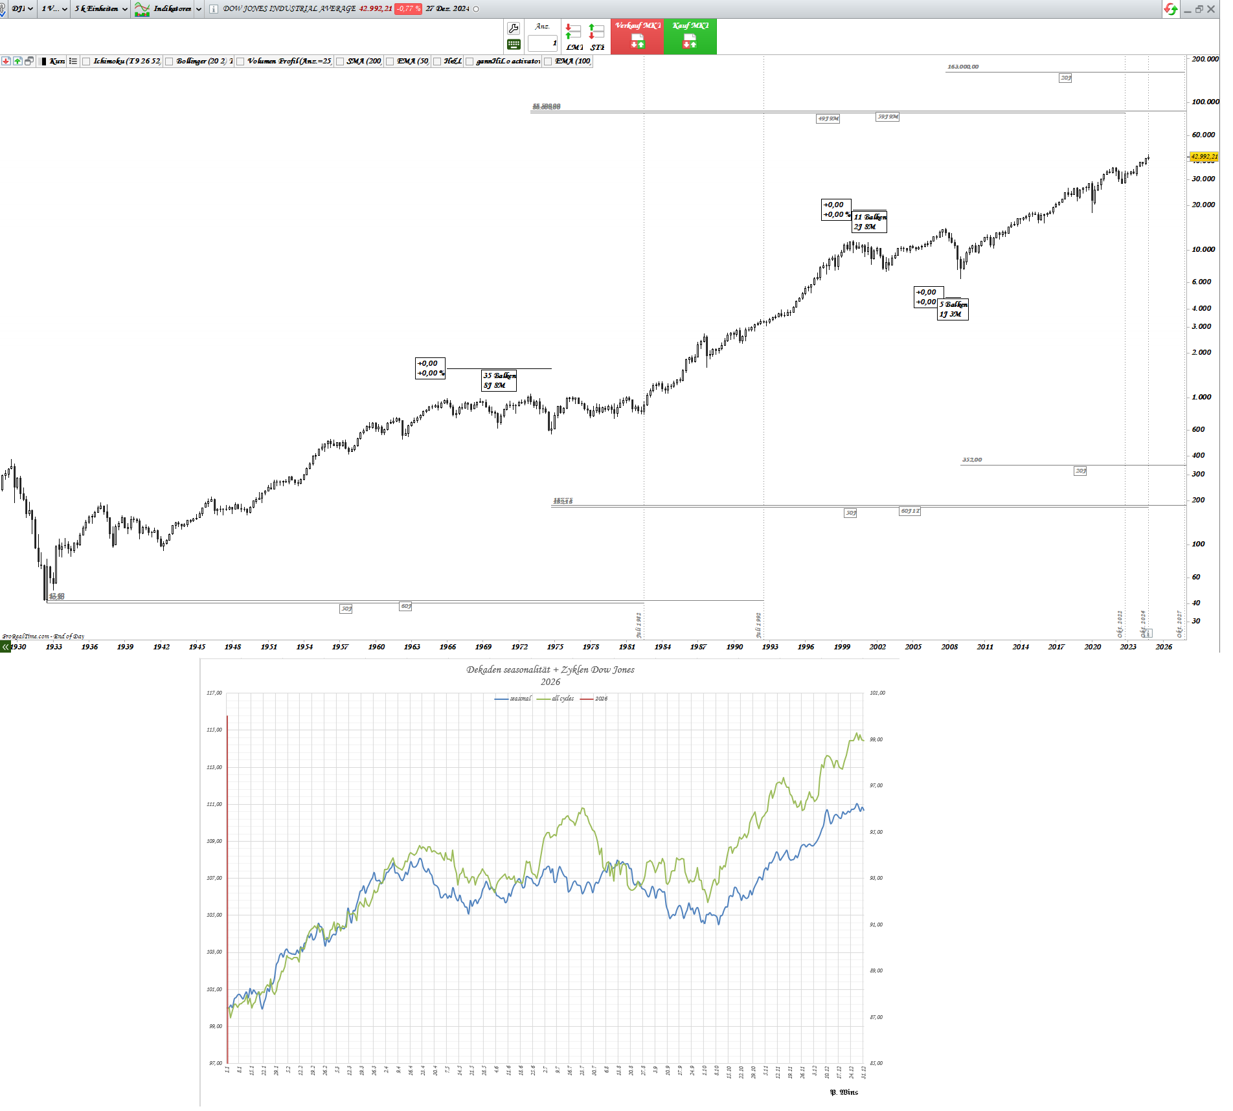Toggle the Ichimoku indicator checkbox
The image size is (1233, 1111).
(x=86, y=62)
